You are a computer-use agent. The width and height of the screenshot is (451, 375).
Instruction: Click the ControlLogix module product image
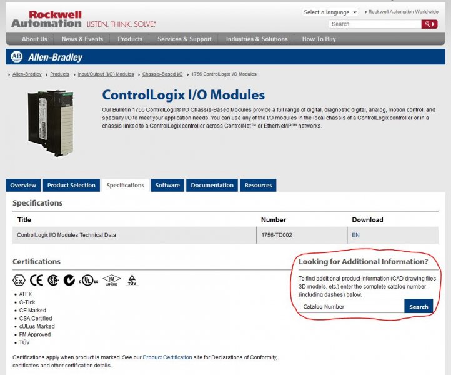tap(51, 123)
